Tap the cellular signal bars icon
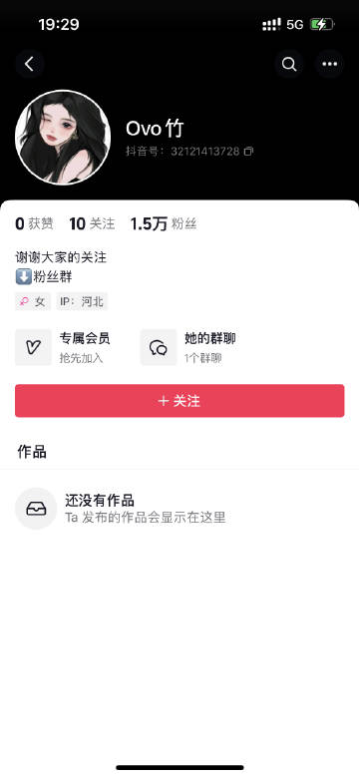Screen dimensions: 359x777 (272, 24)
